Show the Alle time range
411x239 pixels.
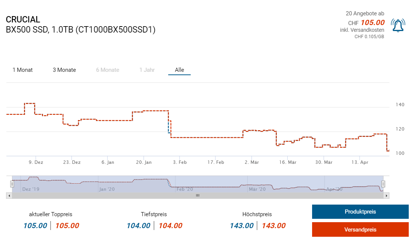[x=179, y=70]
